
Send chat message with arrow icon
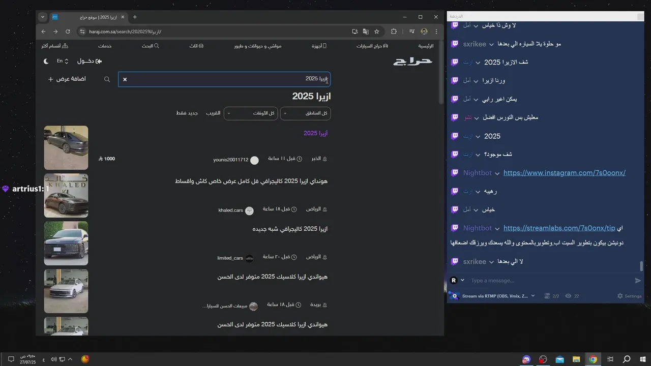(638, 281)
